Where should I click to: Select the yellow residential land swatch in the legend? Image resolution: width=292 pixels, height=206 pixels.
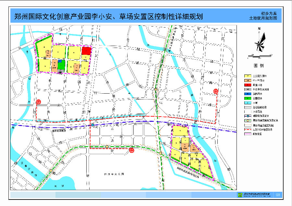tap(247, 75)
